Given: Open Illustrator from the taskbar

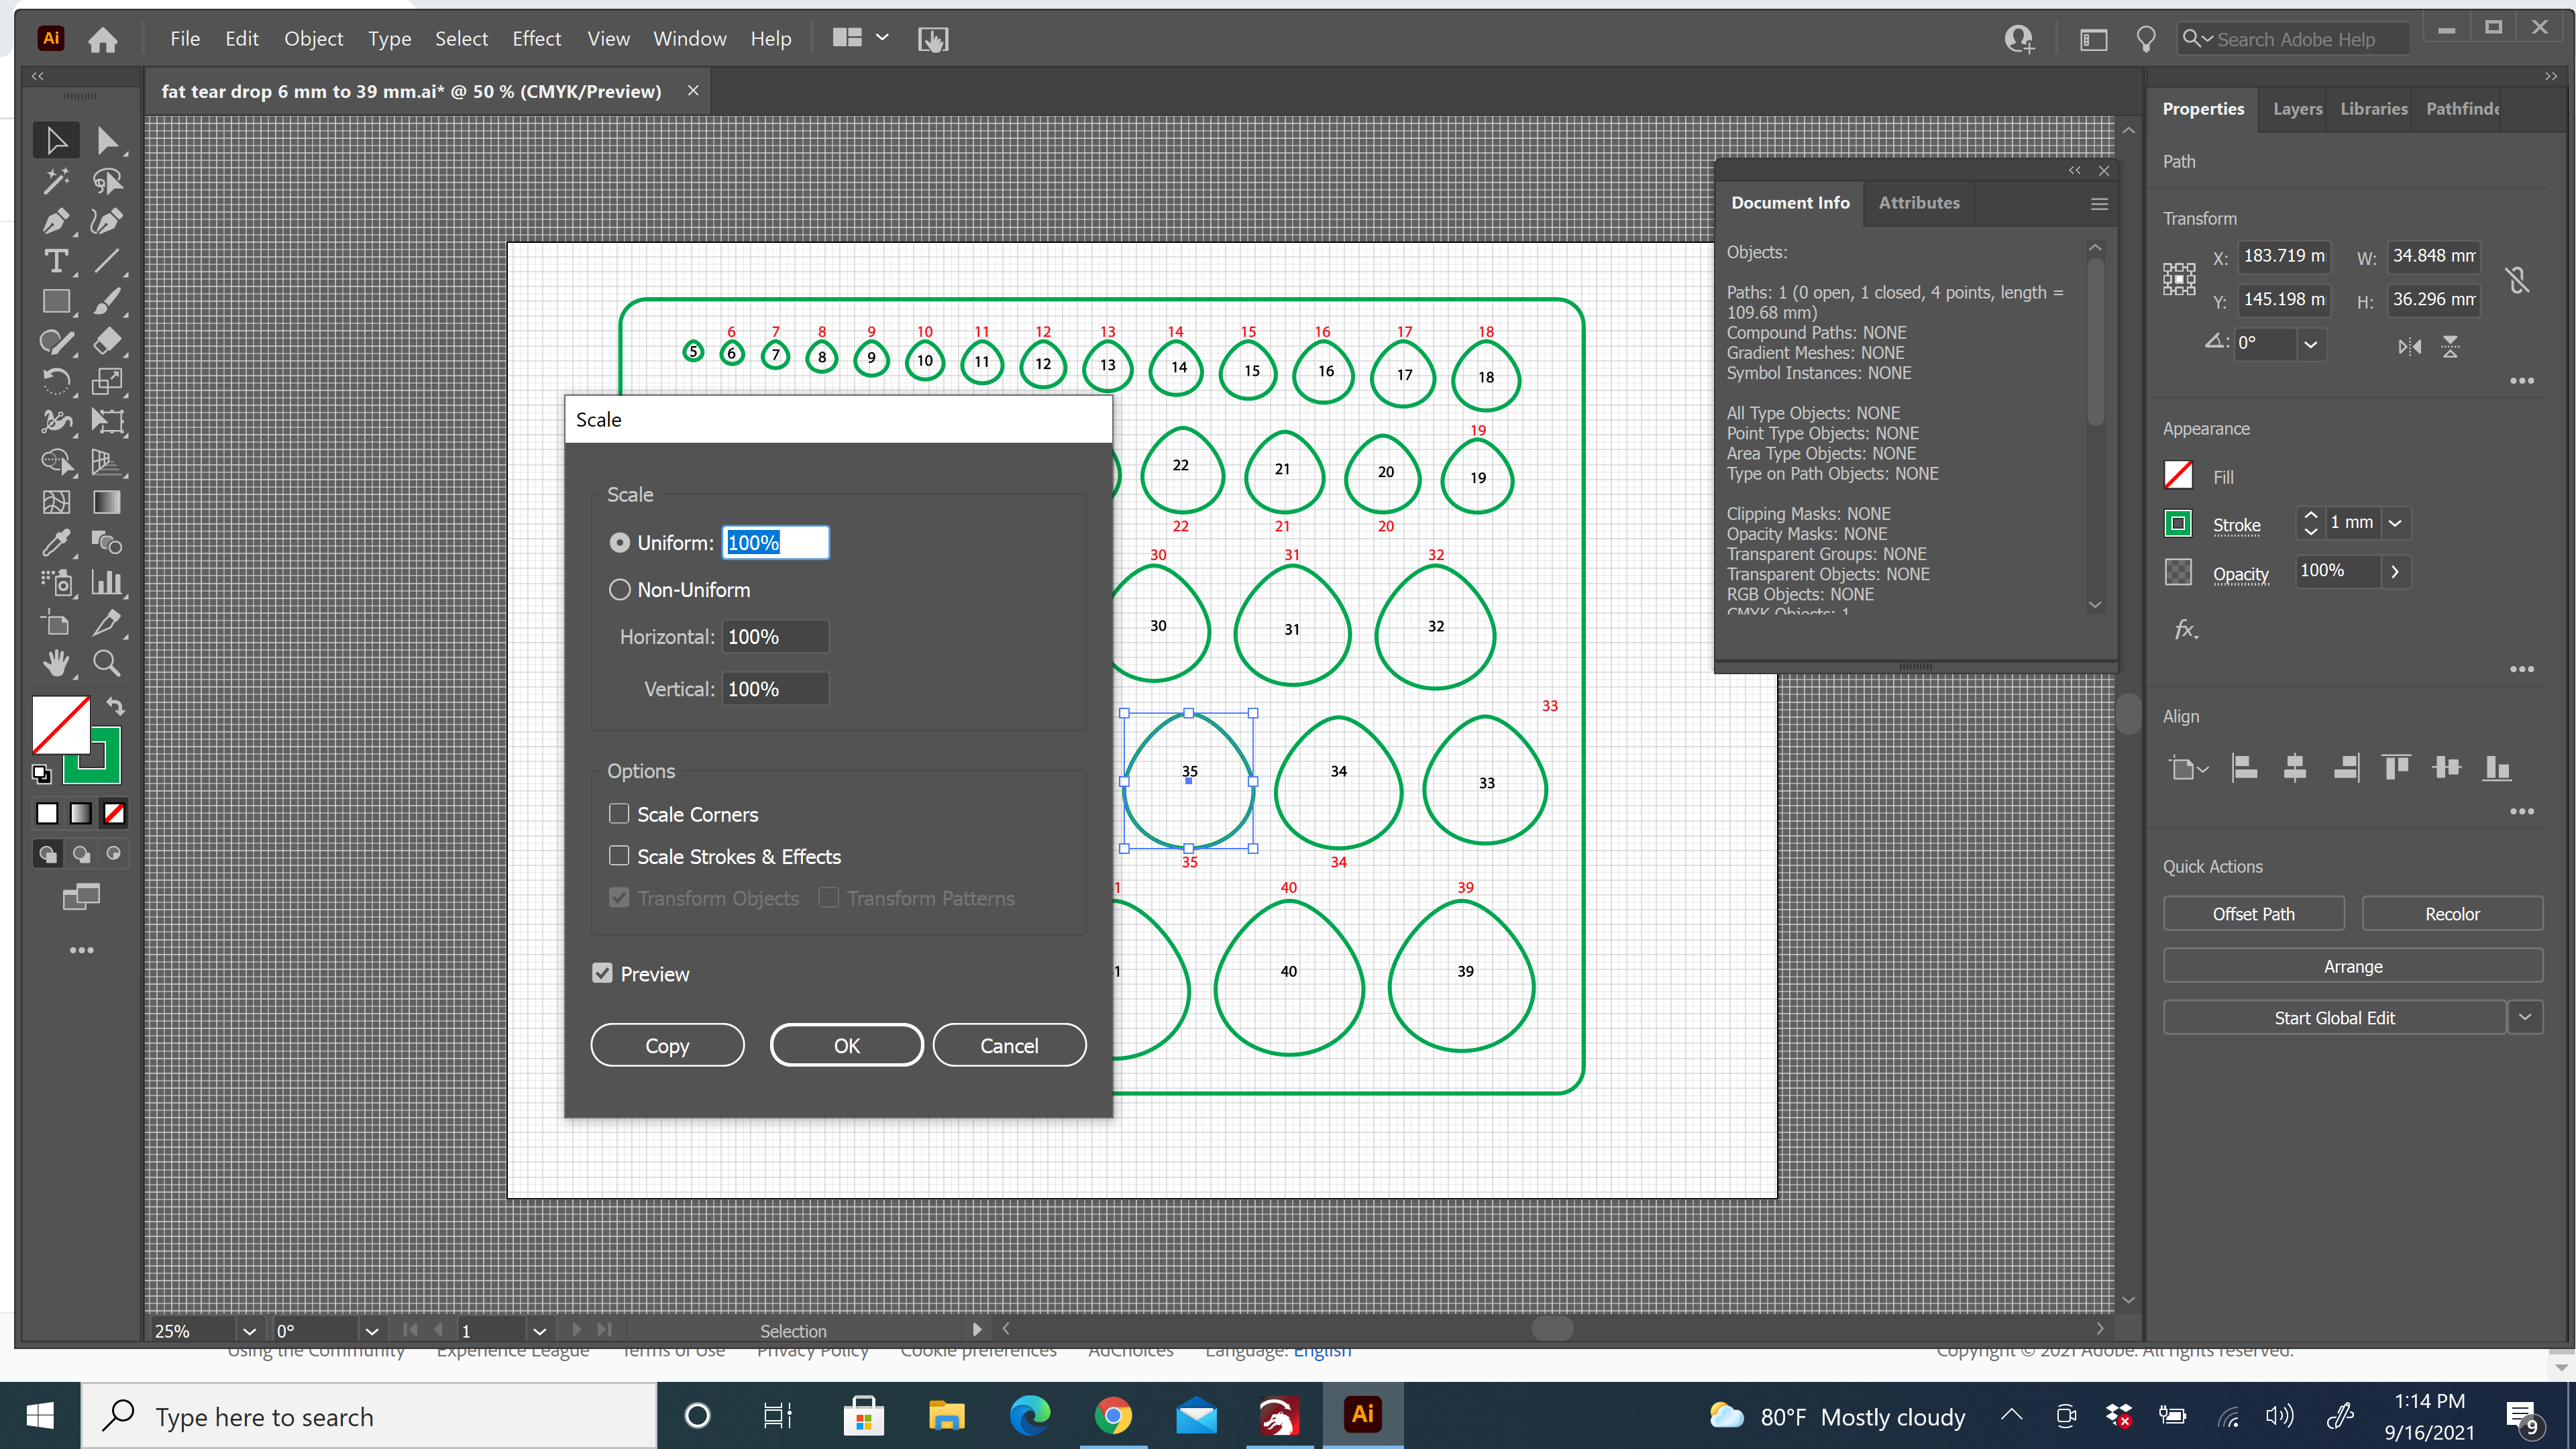Looking at the screenshot, I should click(1362, 1415).
